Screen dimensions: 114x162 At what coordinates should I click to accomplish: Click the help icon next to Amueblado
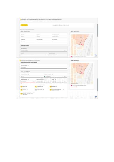pos(56,86)
